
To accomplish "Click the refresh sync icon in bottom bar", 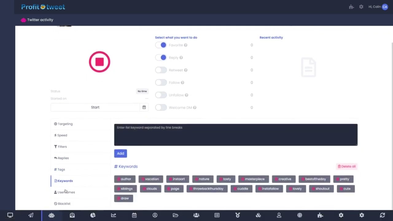I will [x=382, y=215].
